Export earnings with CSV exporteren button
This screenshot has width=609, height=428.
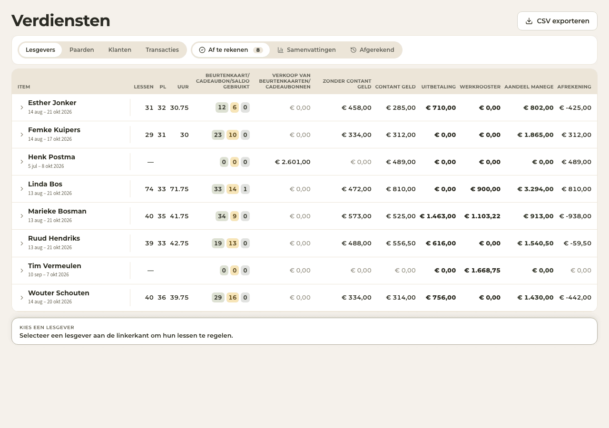[557, 21]
